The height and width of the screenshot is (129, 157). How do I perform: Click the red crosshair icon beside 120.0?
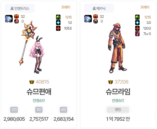click(137, 28)
